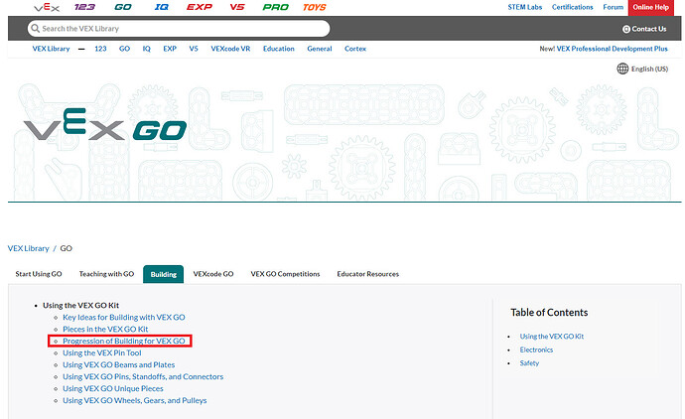Screen dimensions: 685x419
Task: Select 123 in the library navigation
Action: tap(100, 49)
